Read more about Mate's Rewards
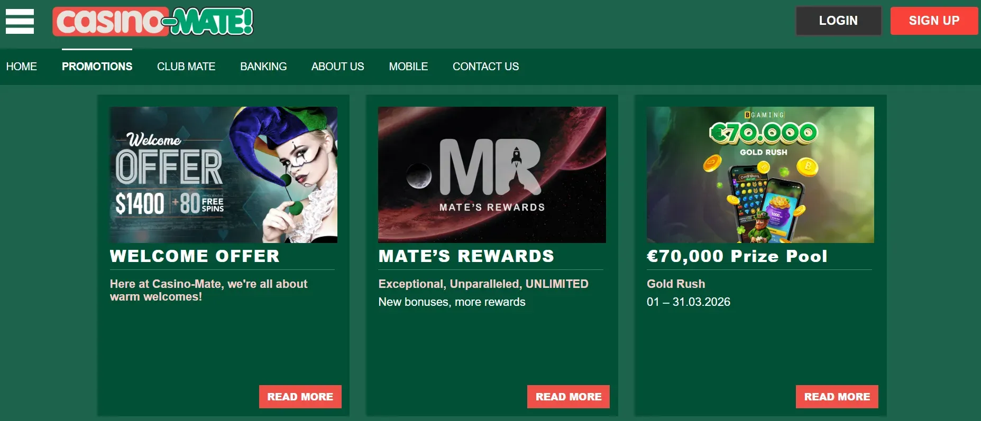The width and height of the screenshot is (981, 421). [569, 397]
